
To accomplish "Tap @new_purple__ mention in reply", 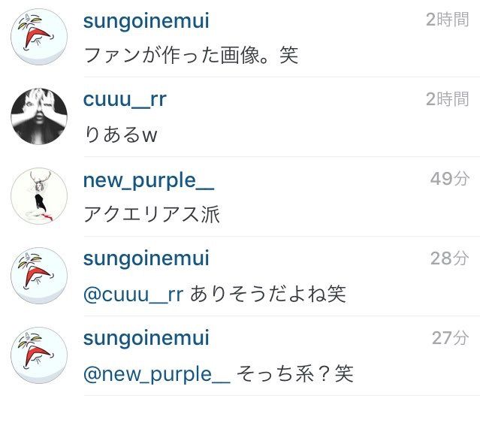I will [x=157, y=375].
